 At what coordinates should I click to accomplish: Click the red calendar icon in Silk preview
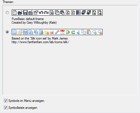pyautogui.click(x=62, y=32)
